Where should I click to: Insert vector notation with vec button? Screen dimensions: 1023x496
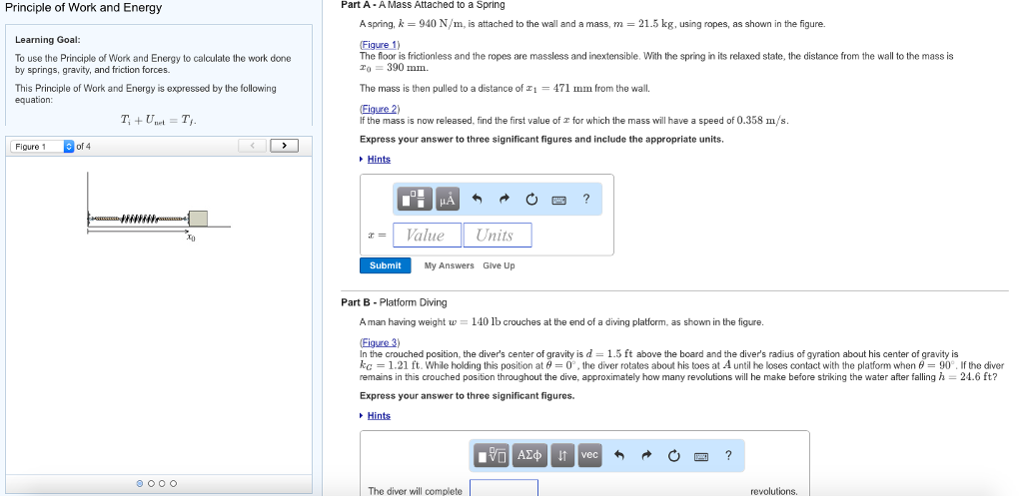tap(589, 456)
